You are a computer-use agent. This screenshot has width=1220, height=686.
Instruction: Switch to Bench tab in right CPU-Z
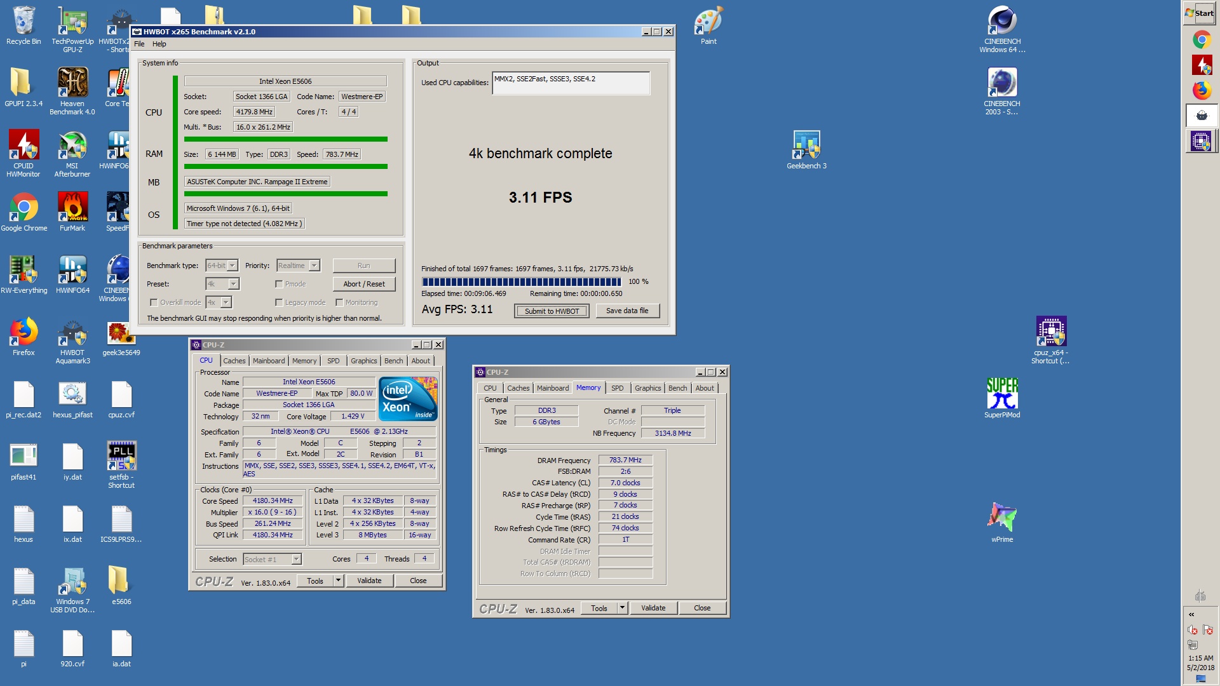677,388
